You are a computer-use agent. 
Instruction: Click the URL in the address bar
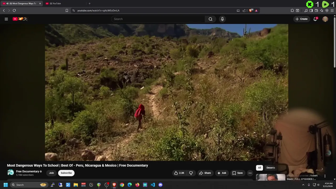click(98, 10)
